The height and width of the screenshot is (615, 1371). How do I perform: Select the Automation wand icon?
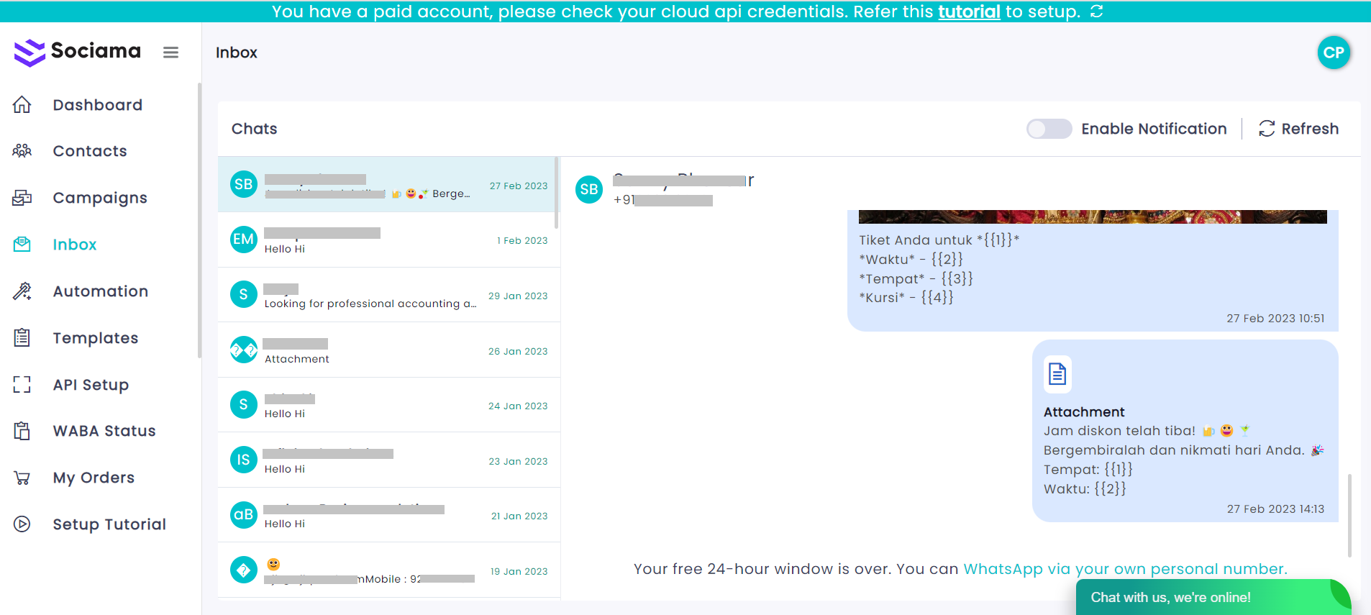pyautogui.click(x=22, y=291)
